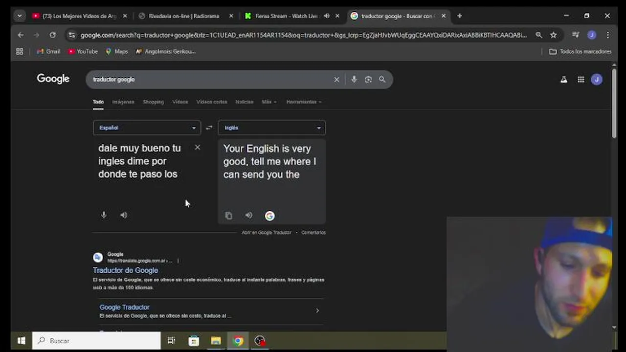Expand the Más filter dropdown
626x352 pixels.
point(269,102)
